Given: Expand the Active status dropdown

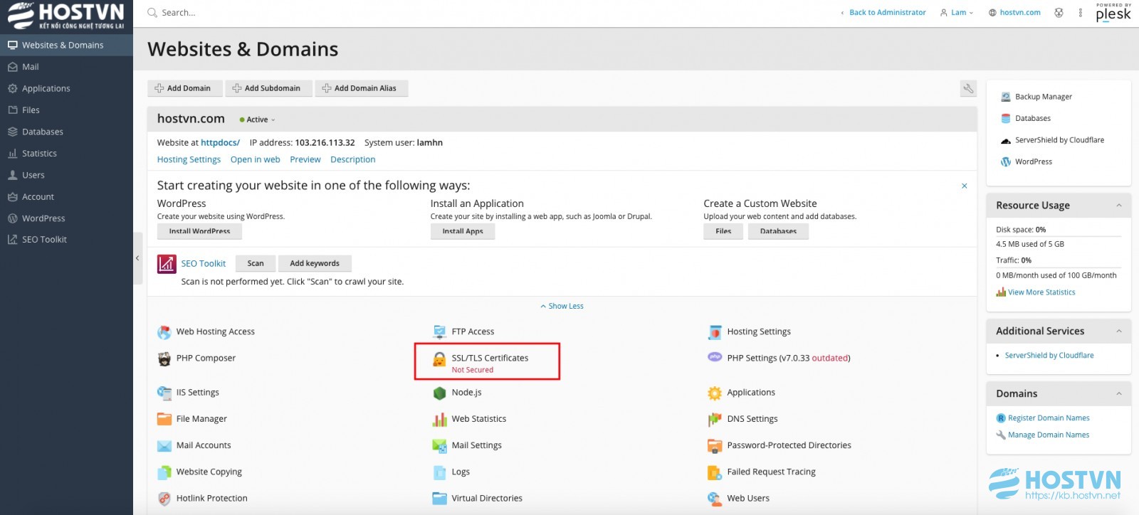Looking at the screenshot, I should [x=257, y=120].
